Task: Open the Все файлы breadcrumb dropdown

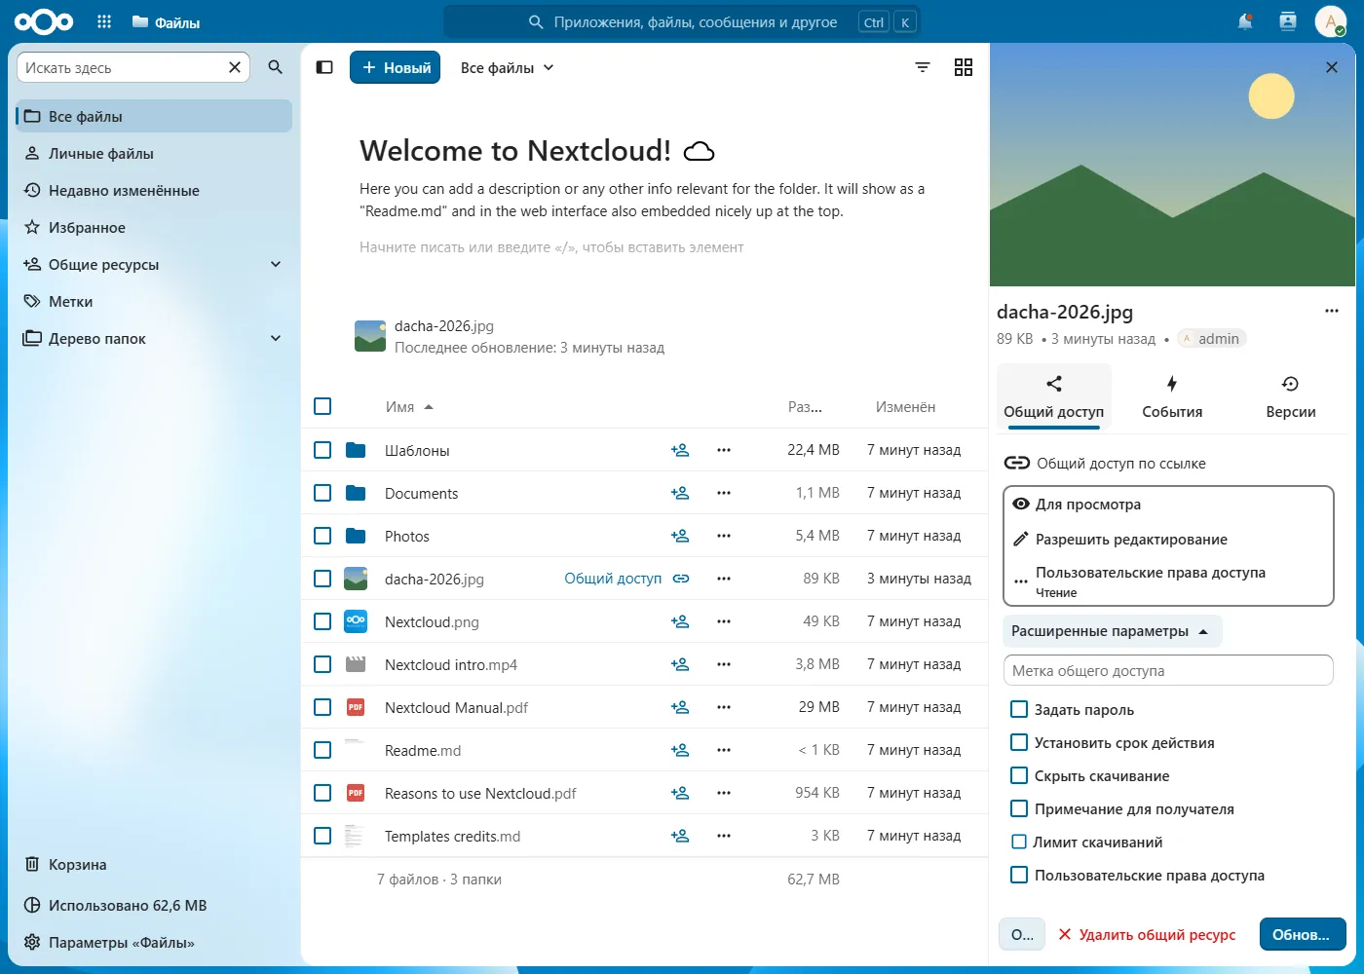Action: 508,67
